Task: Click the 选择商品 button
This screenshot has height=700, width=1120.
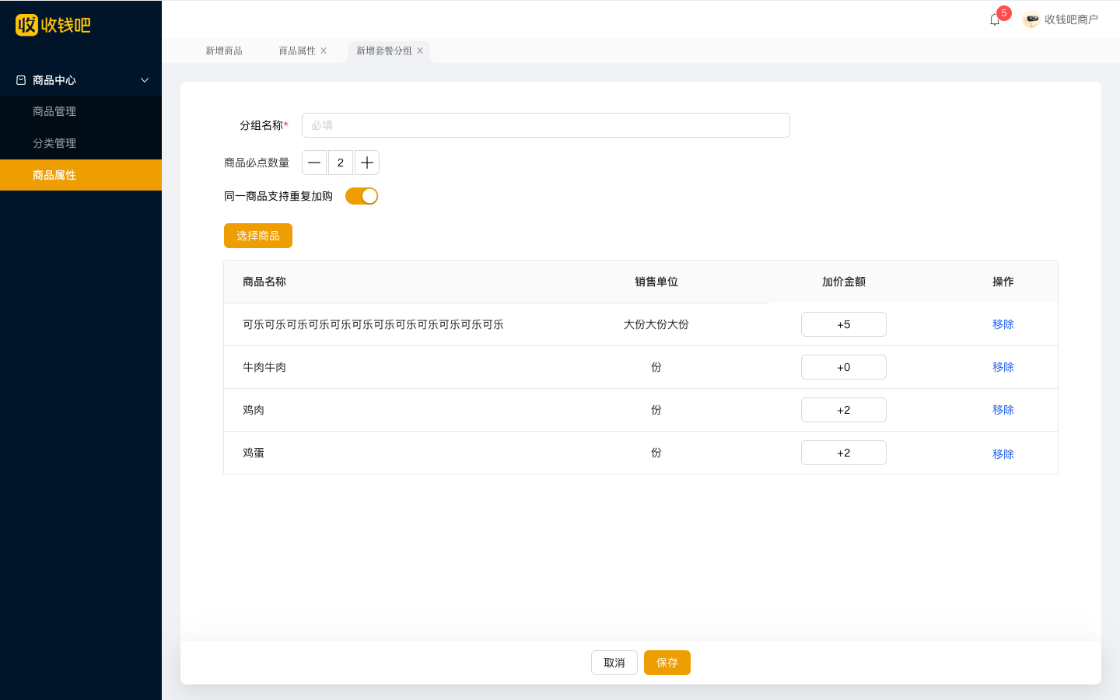Action: tap(258, 236)
